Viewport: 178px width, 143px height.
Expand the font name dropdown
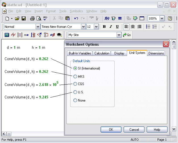[x=83, y=27]
